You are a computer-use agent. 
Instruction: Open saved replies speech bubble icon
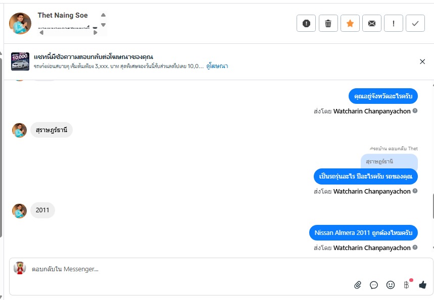click(374, 285)
